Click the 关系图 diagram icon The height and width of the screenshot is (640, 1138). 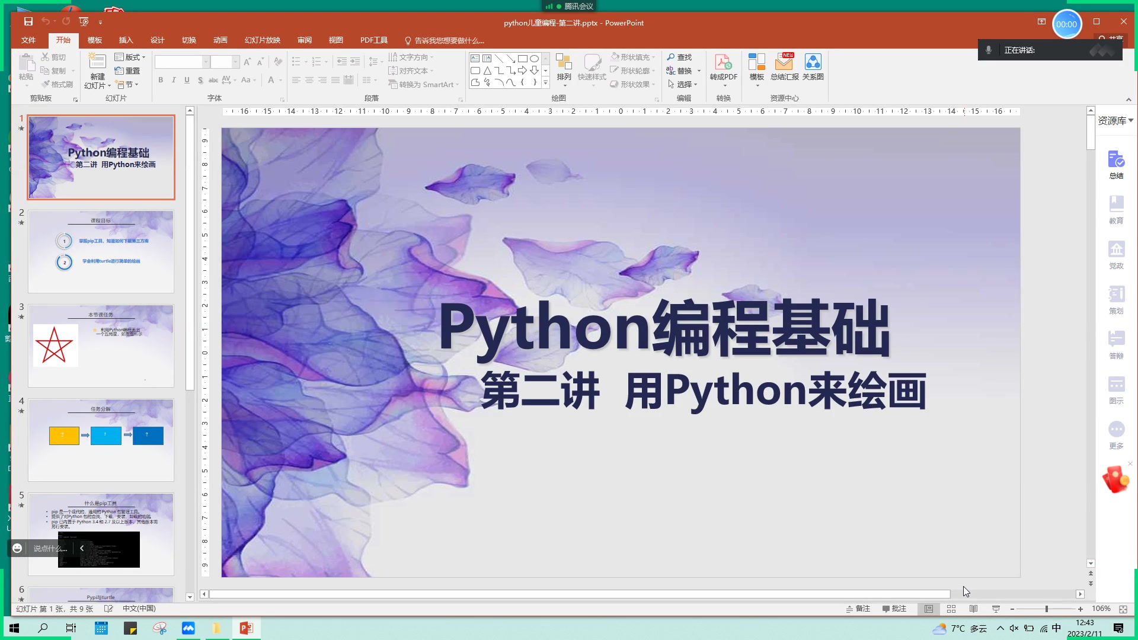pyautogui.click(x=813, y=63)
